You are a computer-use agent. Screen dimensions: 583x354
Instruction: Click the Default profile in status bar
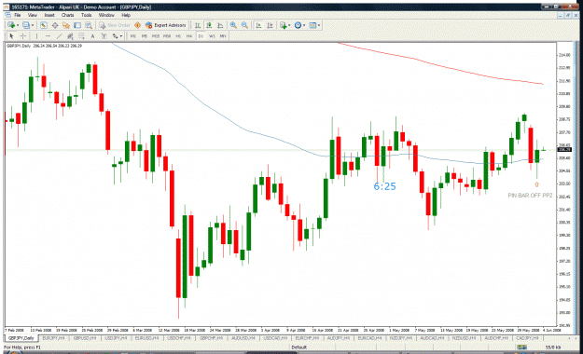(298, 347)
